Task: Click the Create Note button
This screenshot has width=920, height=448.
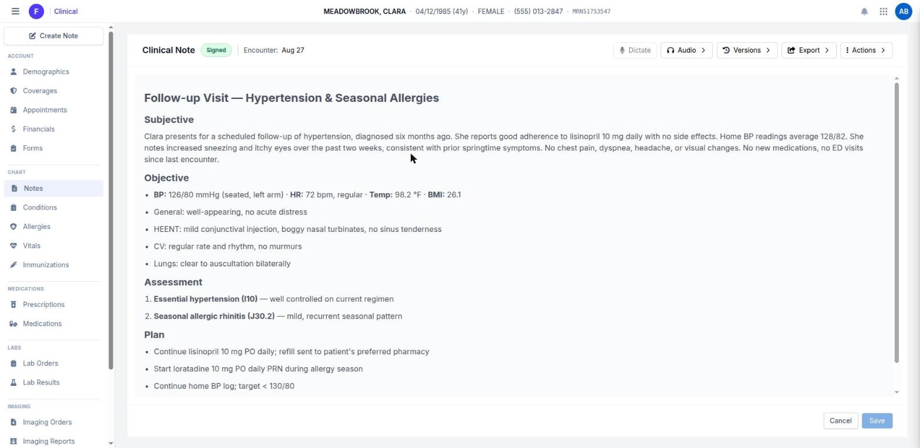Action: [53, 36]
